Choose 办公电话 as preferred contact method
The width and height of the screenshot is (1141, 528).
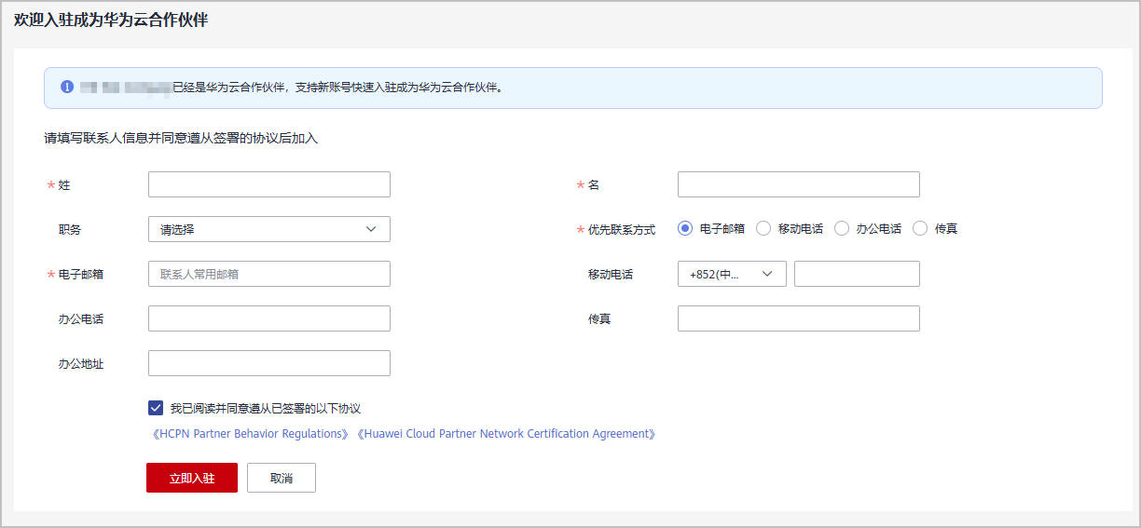coord(842,228)
